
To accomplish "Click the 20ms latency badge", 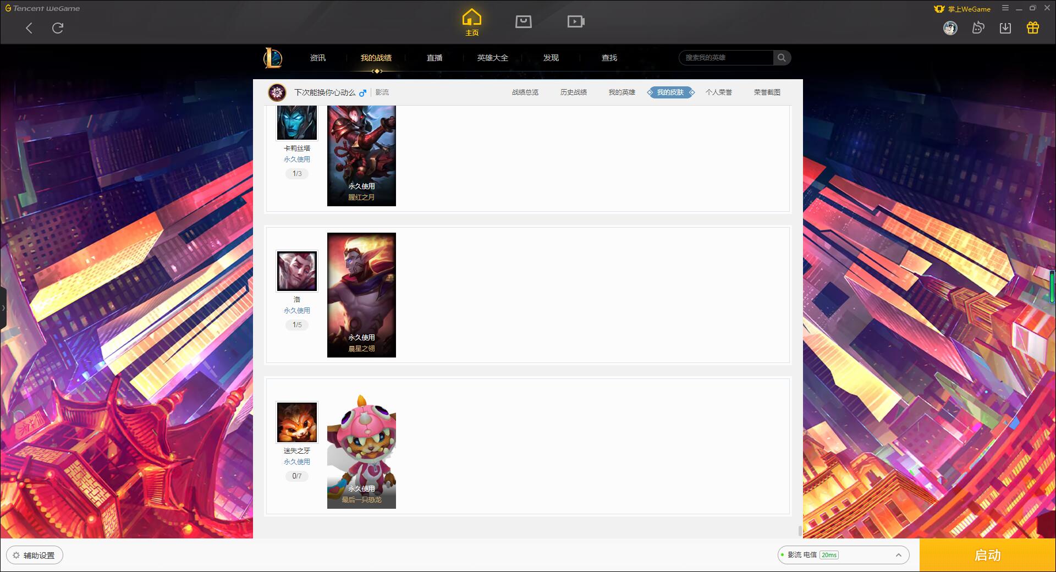I will pos(829,555).
